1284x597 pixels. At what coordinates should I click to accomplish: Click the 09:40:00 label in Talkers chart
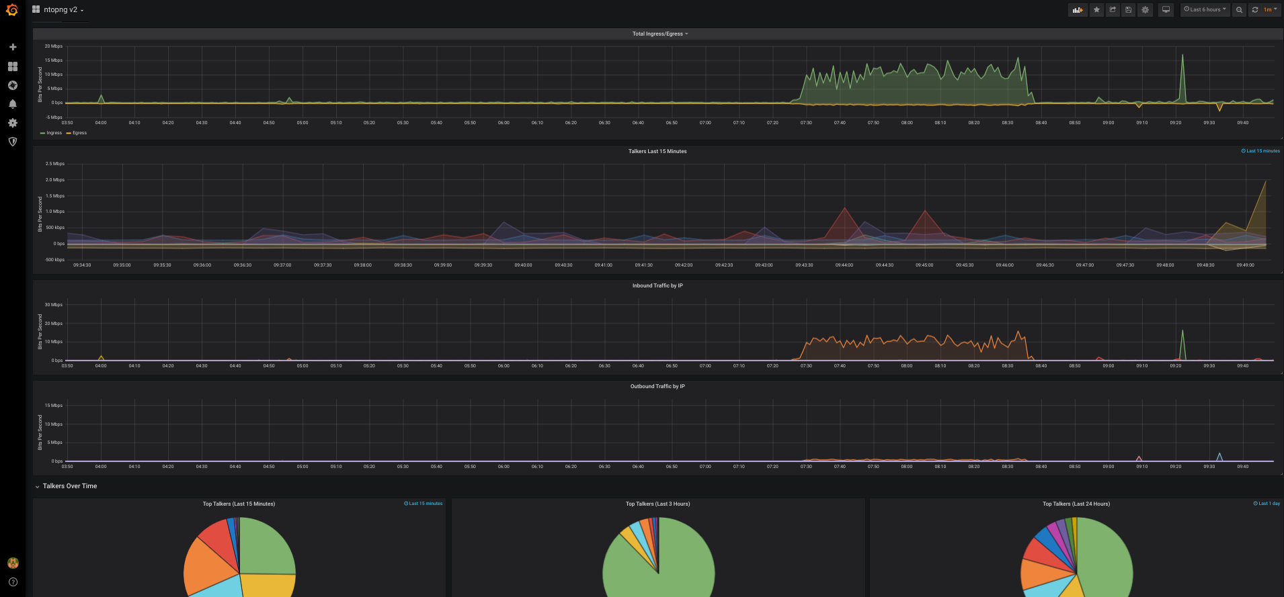click(x=523, y=265)
